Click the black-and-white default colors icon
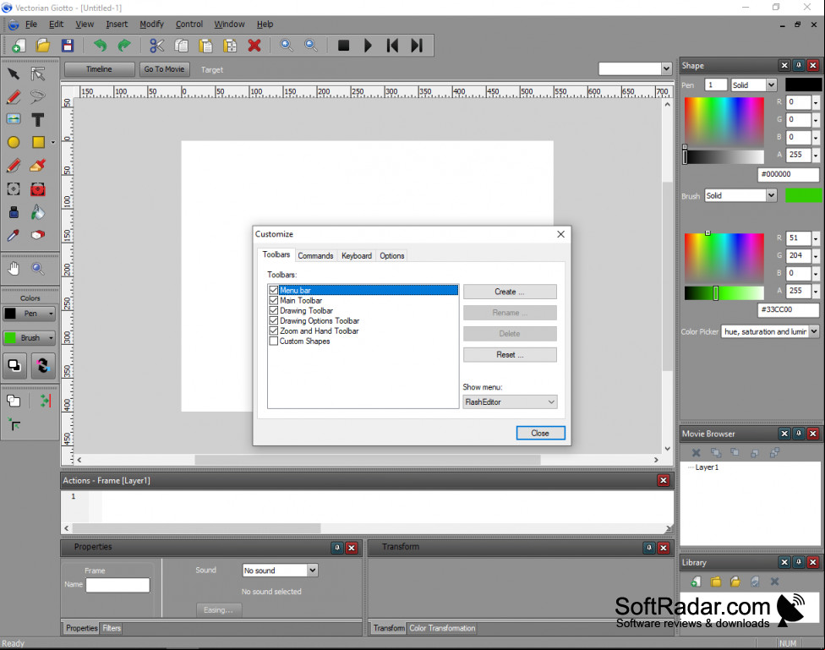825x650 pixels. click(14, 365)
